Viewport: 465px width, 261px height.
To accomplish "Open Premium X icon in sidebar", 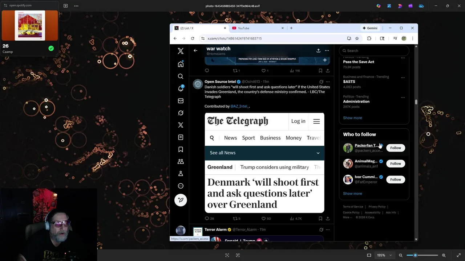I will pyautogui.click(x=181, y=125).
